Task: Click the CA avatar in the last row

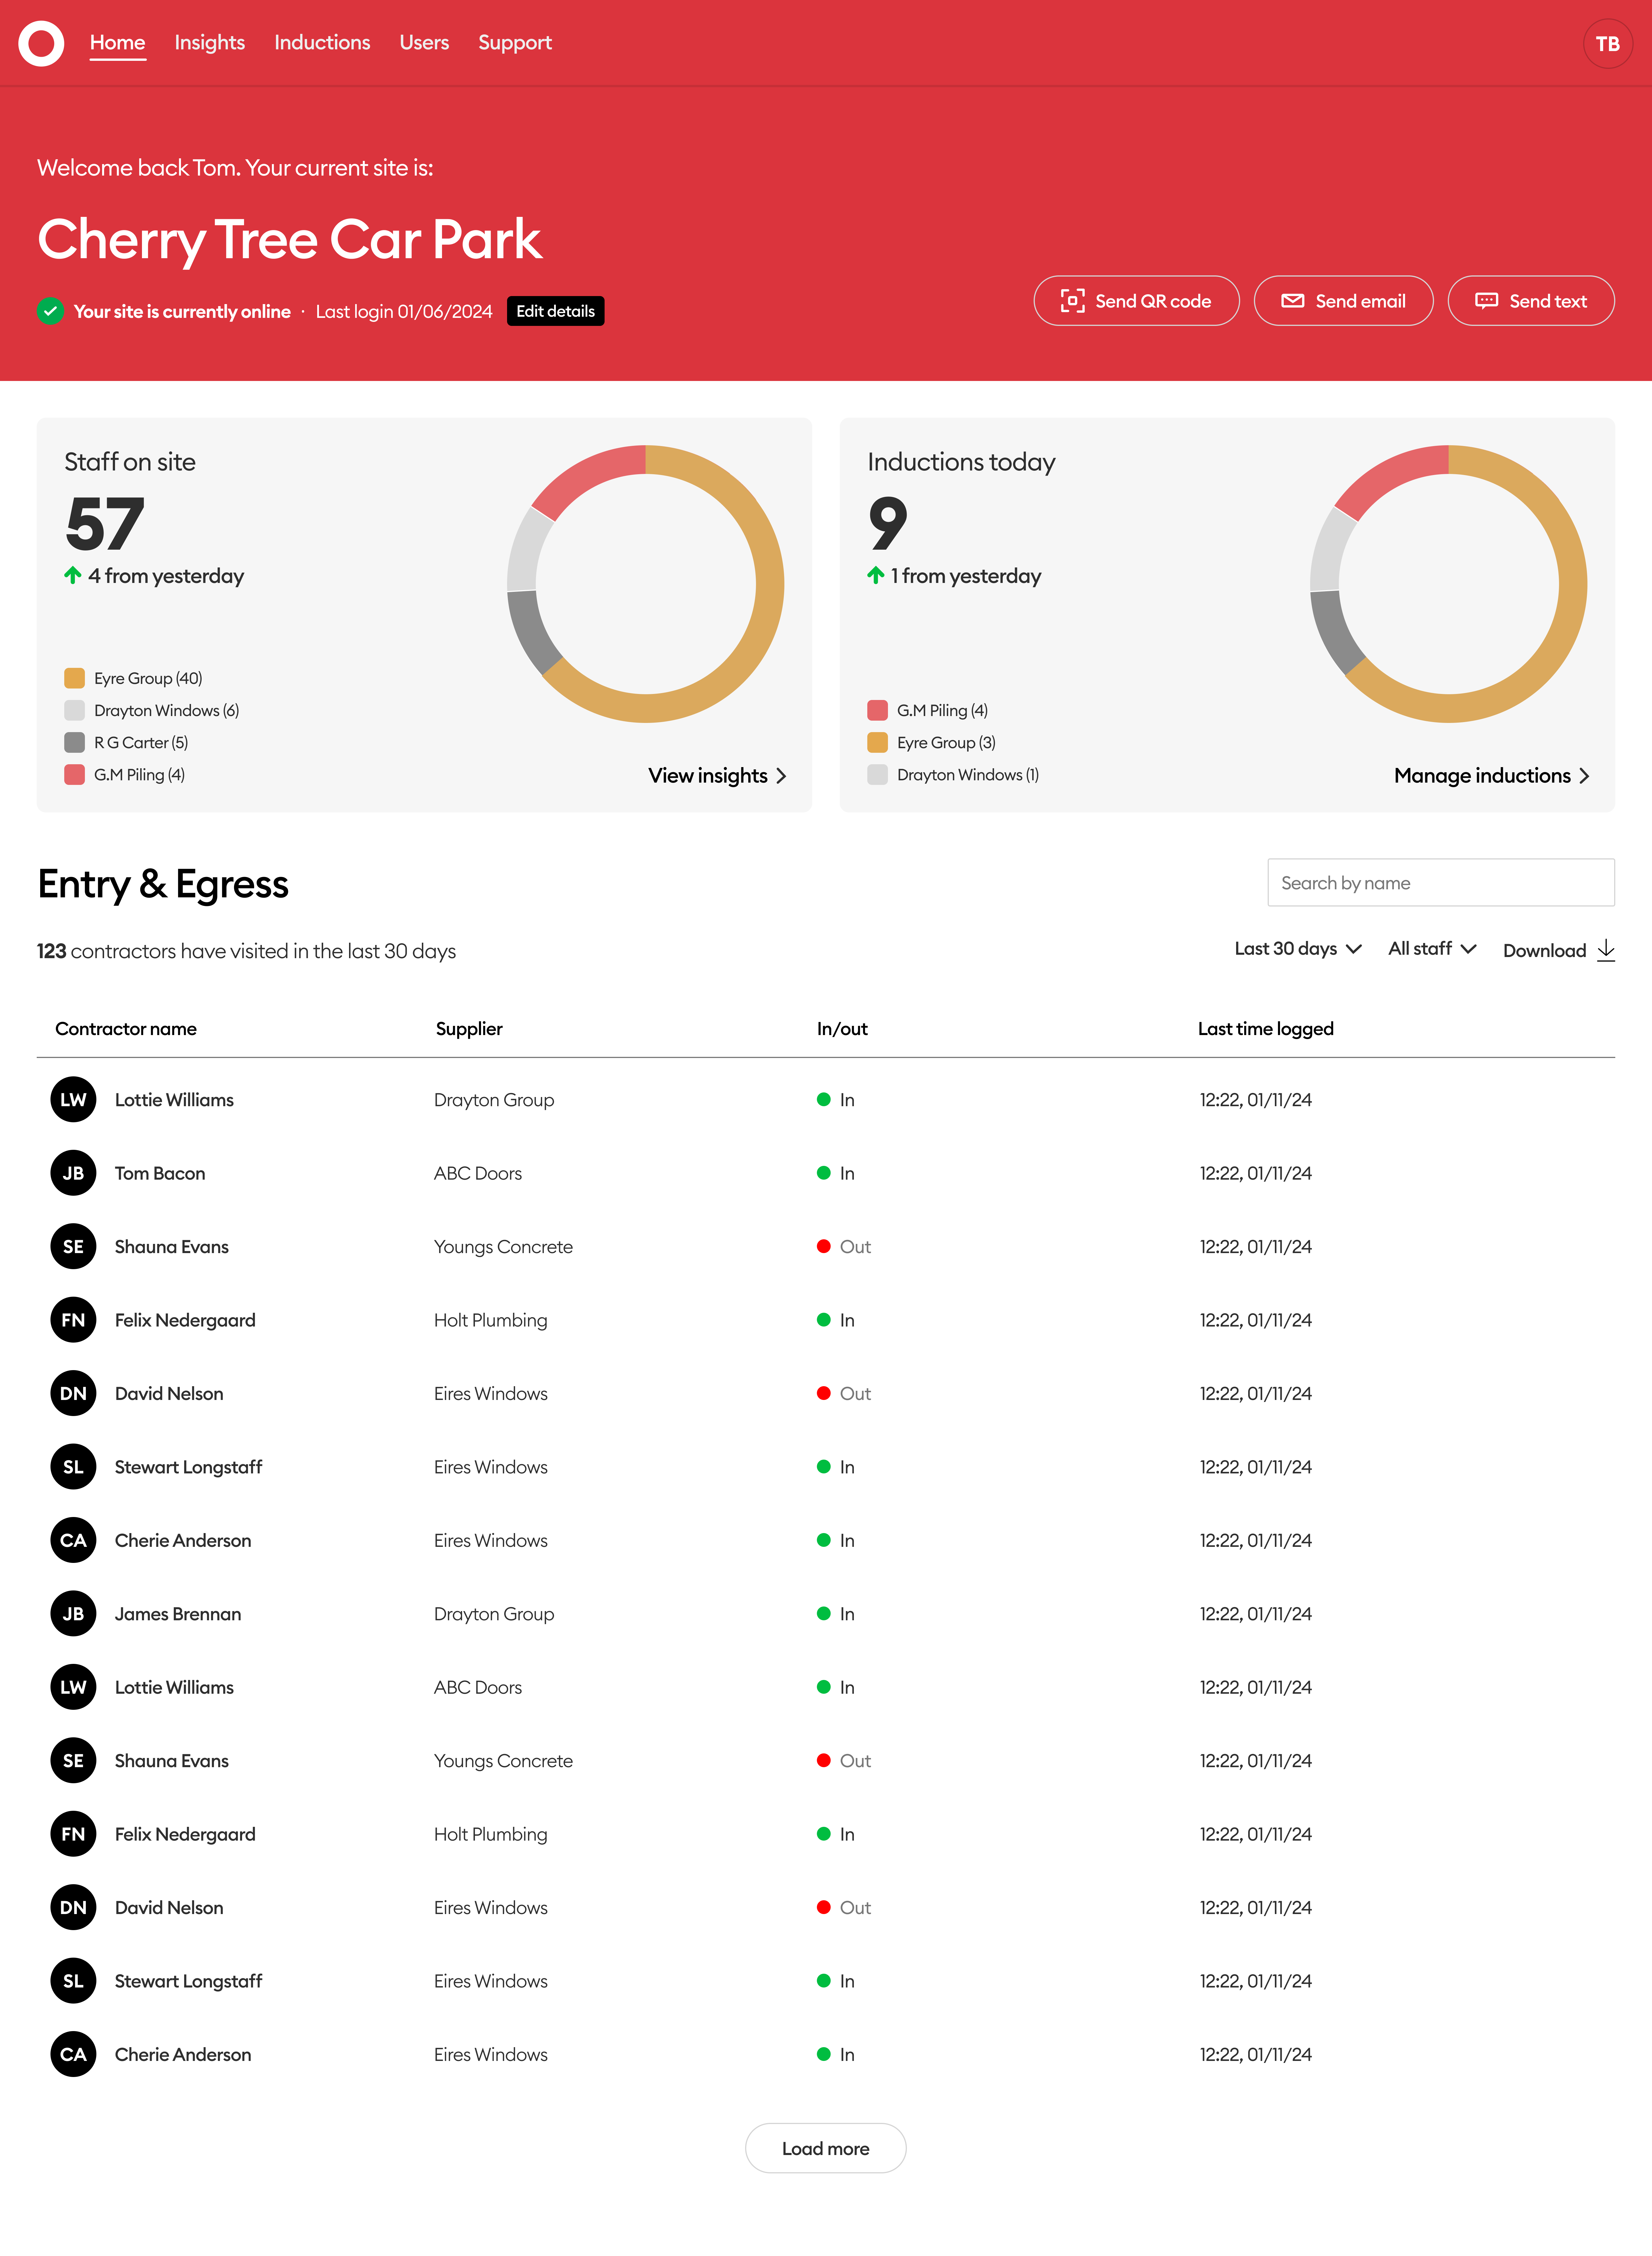Action: pyautogui.click(x=73, y=2054)
